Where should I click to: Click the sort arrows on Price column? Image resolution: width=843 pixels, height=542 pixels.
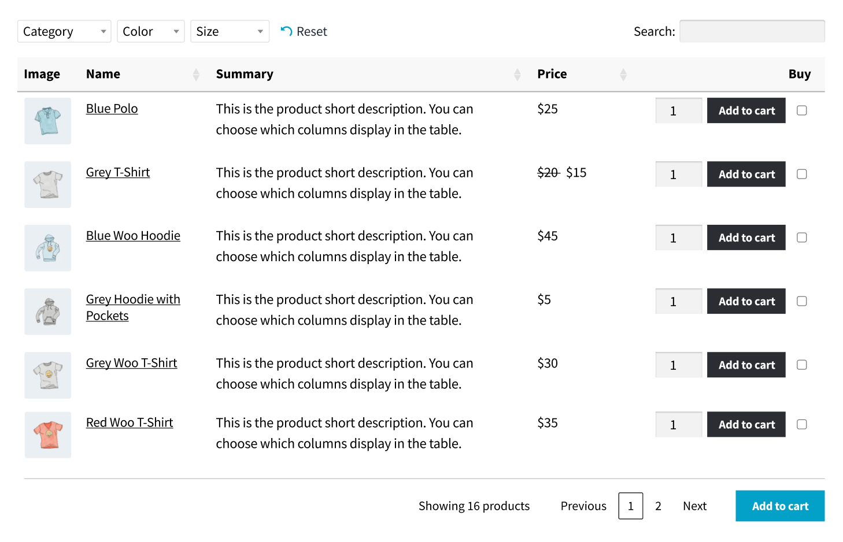click(x=623, y=74)
